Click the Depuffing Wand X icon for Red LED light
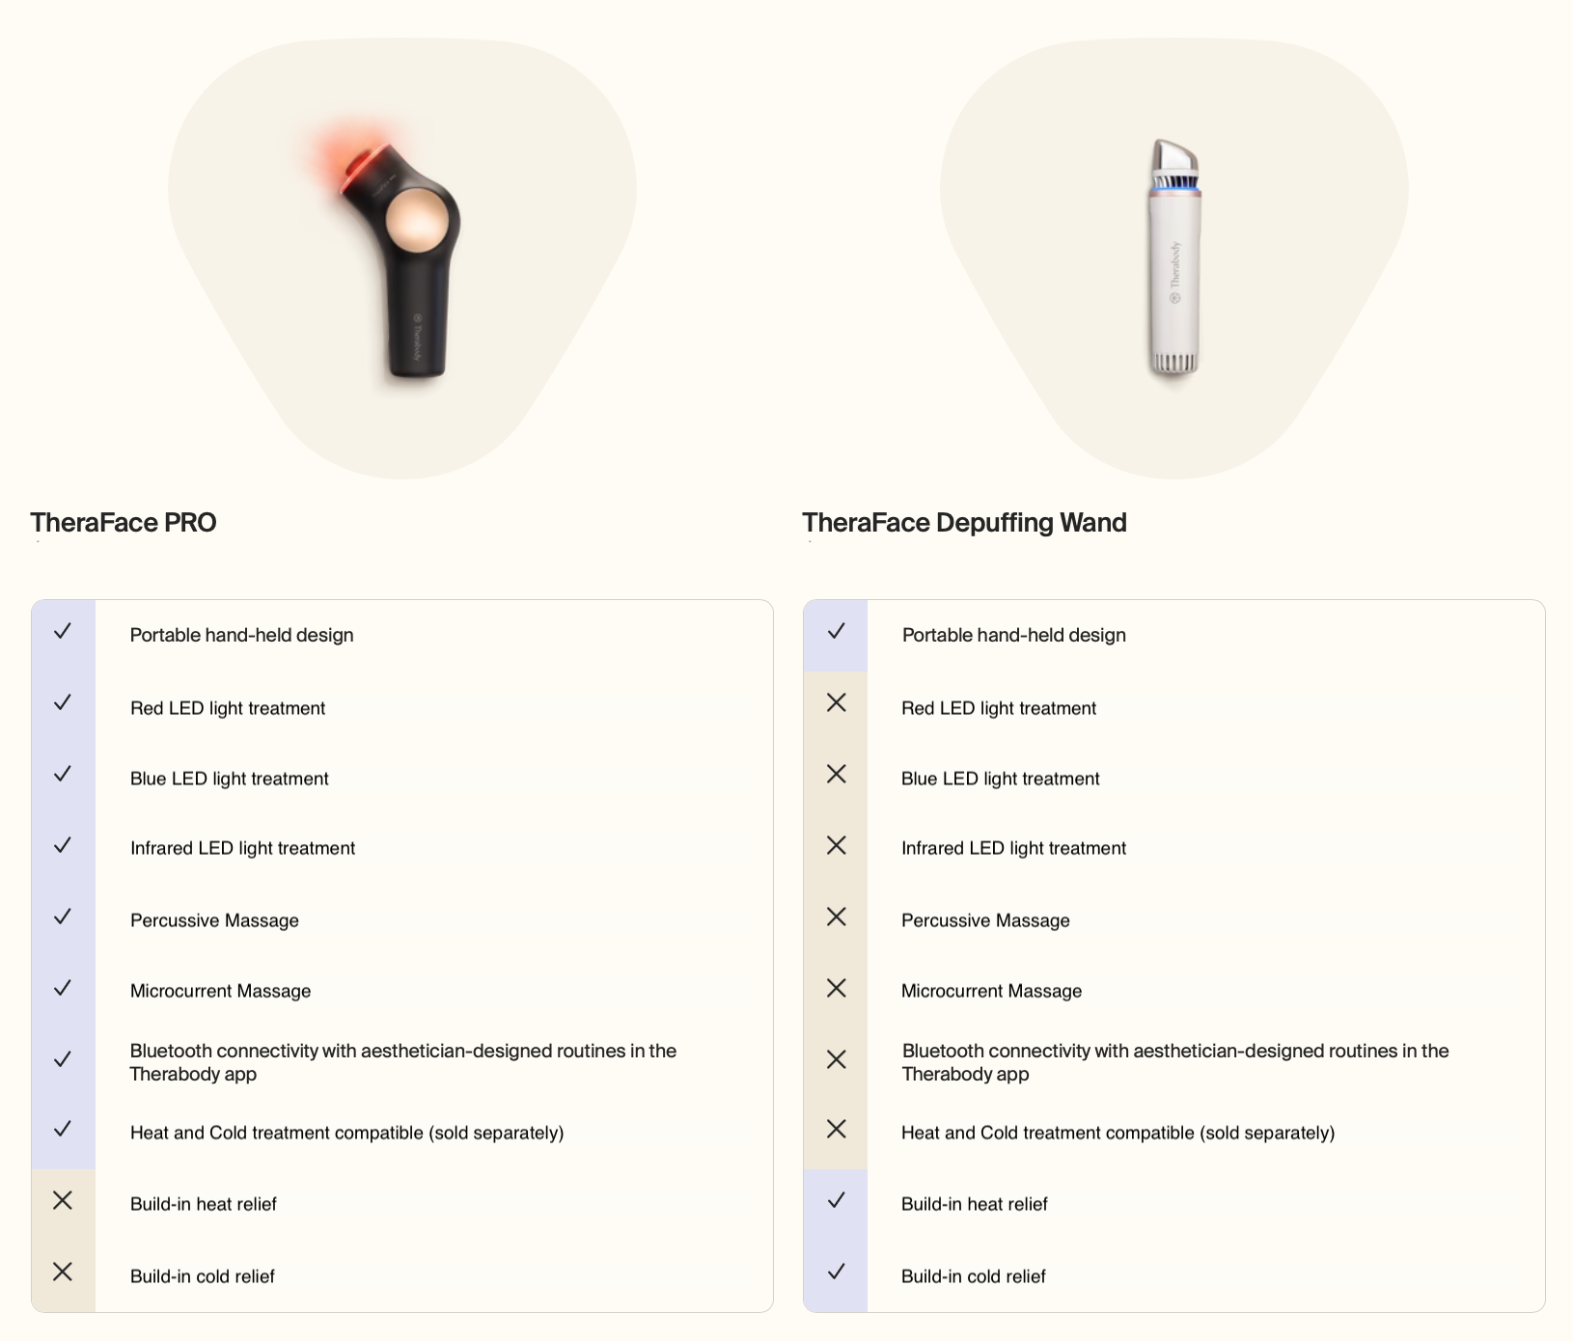This screenshot has width=1573, height=1341. point(837,702)
